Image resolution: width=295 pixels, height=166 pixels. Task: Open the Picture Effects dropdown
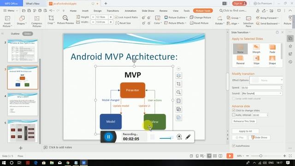pyautogui.click(x=175, y=23)
